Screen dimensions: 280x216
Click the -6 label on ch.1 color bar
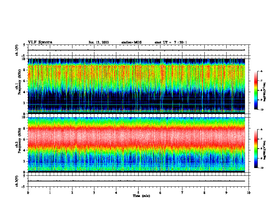tap(261, 71)
